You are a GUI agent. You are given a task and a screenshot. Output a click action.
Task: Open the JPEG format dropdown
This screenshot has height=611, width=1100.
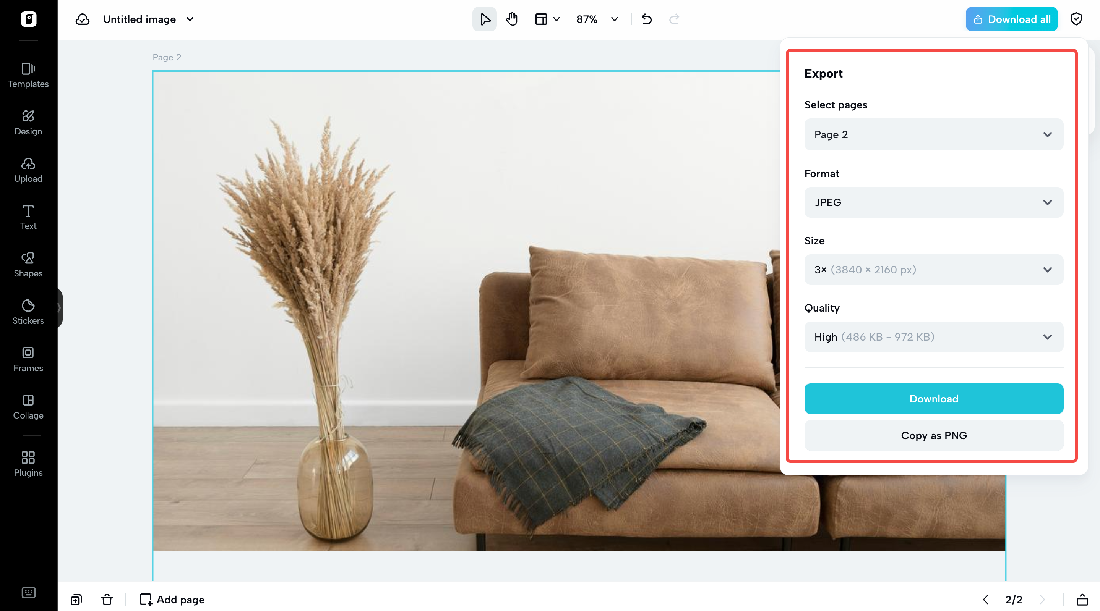click(933, 202)
